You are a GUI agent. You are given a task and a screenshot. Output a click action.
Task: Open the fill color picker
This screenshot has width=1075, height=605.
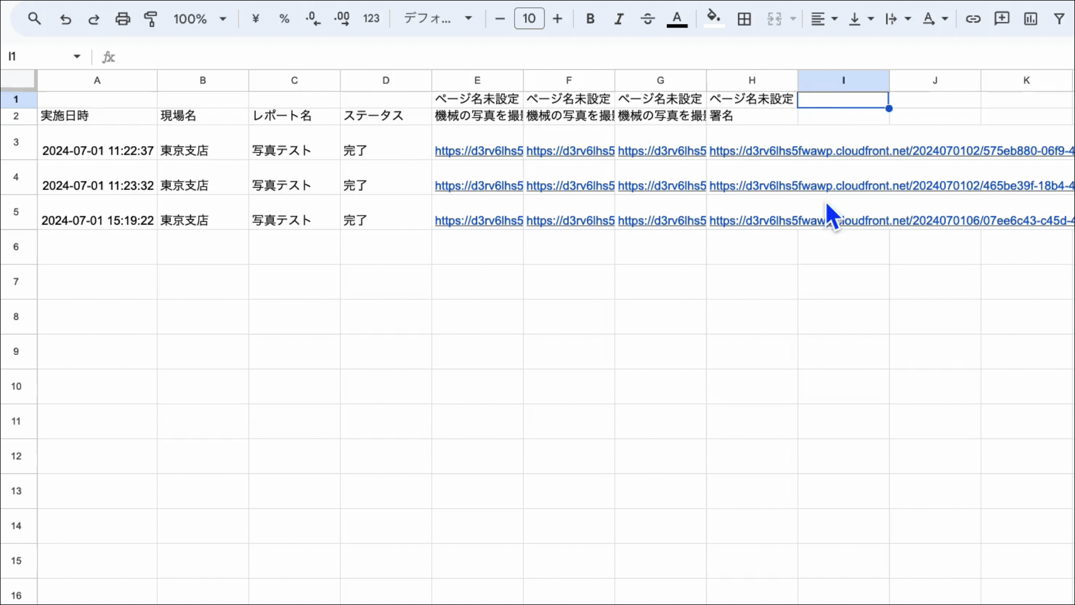pyautogui.click(x=713, y=18)
